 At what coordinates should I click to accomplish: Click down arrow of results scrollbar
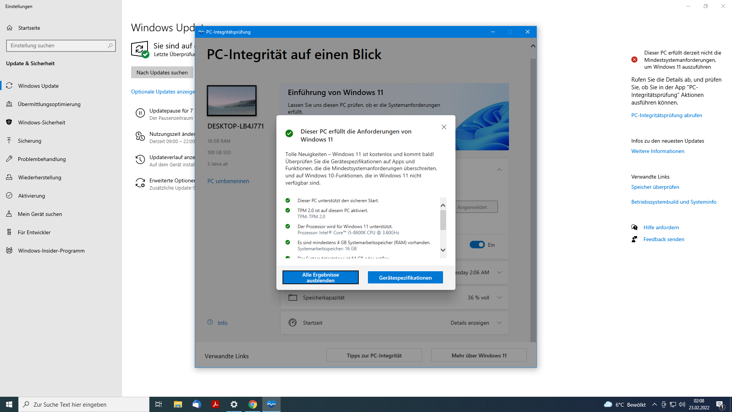443,250
